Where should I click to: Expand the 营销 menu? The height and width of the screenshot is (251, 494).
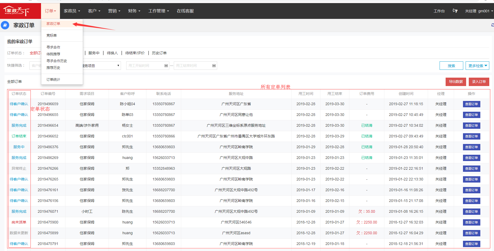(x=114, y=11)
